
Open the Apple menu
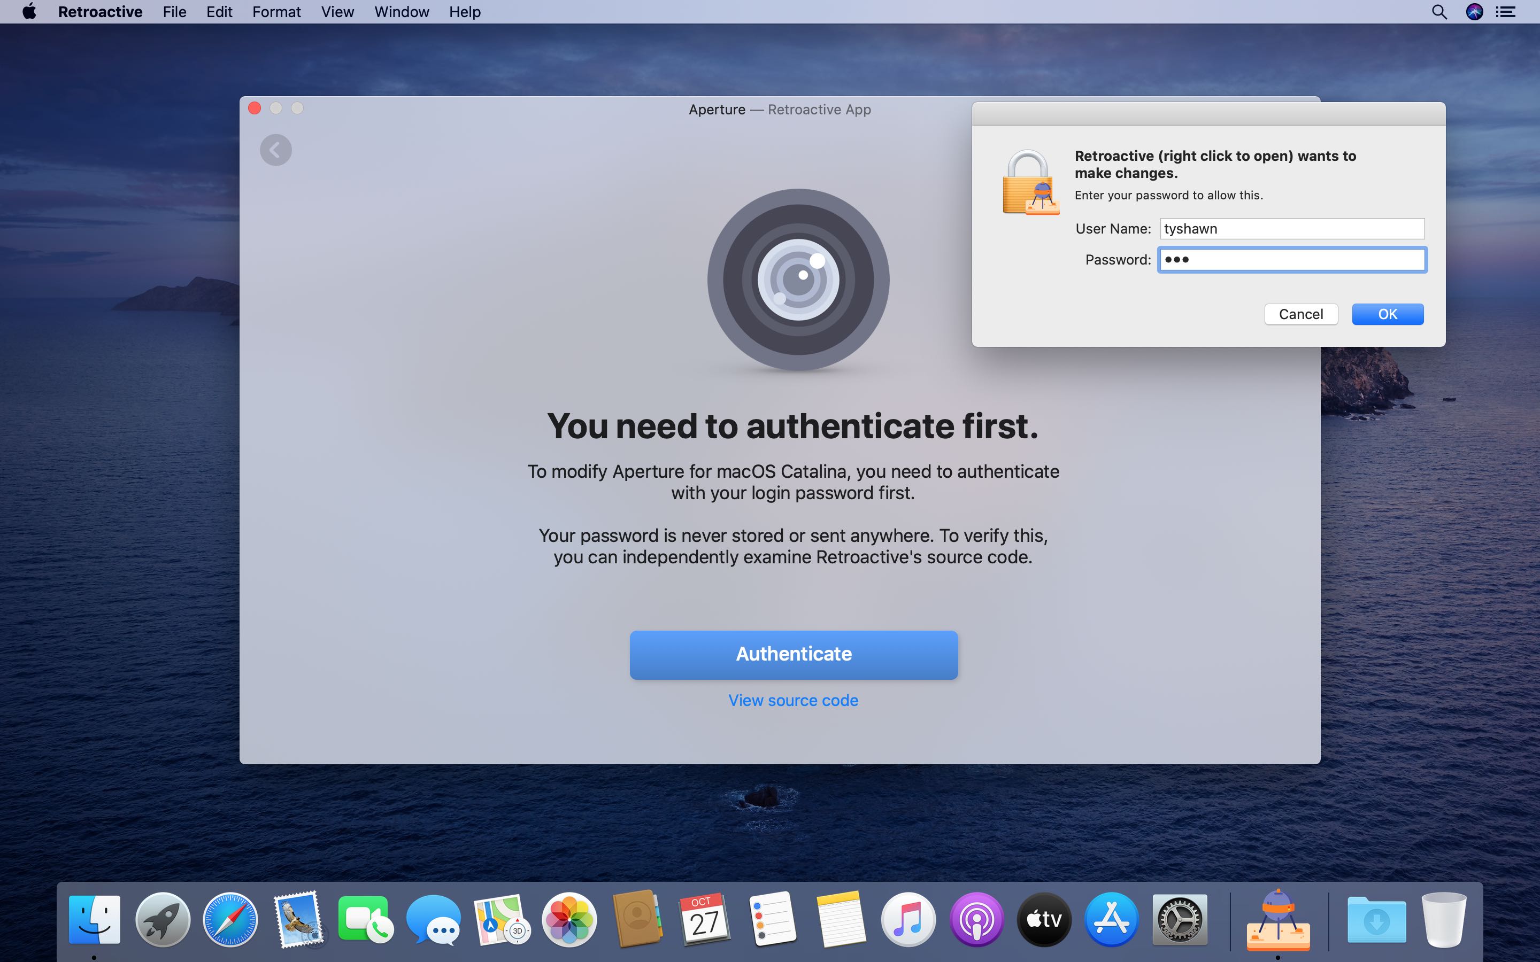[x=29, y=12]
